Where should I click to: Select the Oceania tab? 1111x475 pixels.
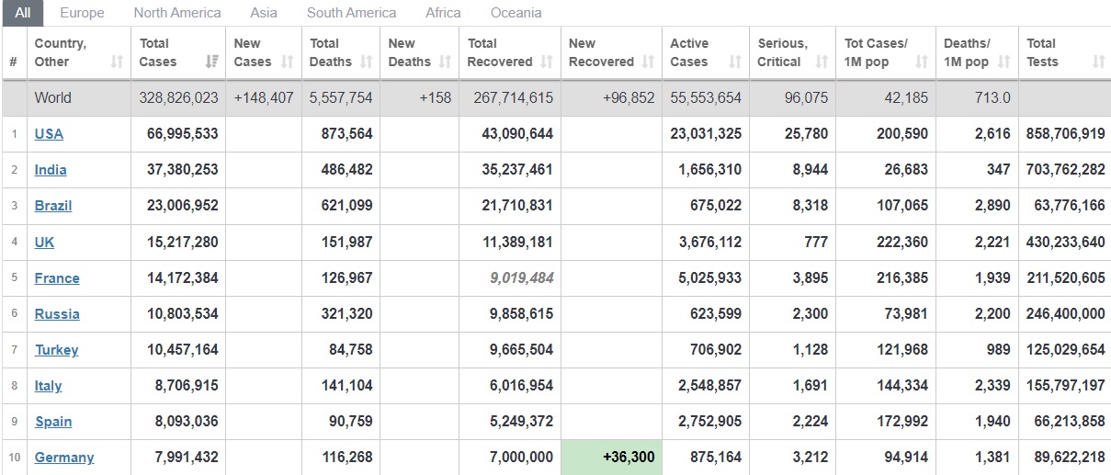(x=516, y=13)
